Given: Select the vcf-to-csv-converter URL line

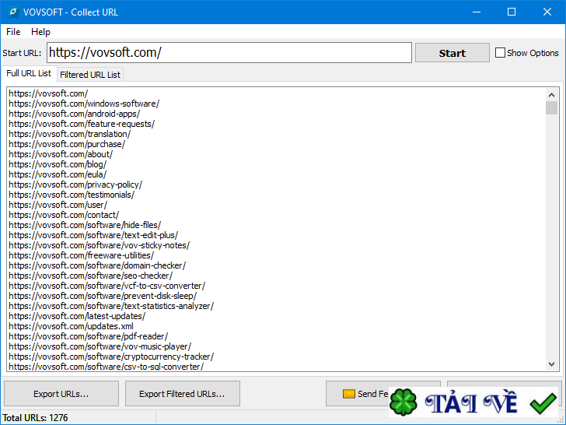Looking at the screenshot, I should (107, 286).
